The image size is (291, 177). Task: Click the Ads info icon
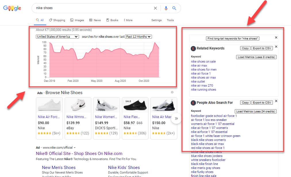[172, 92]
